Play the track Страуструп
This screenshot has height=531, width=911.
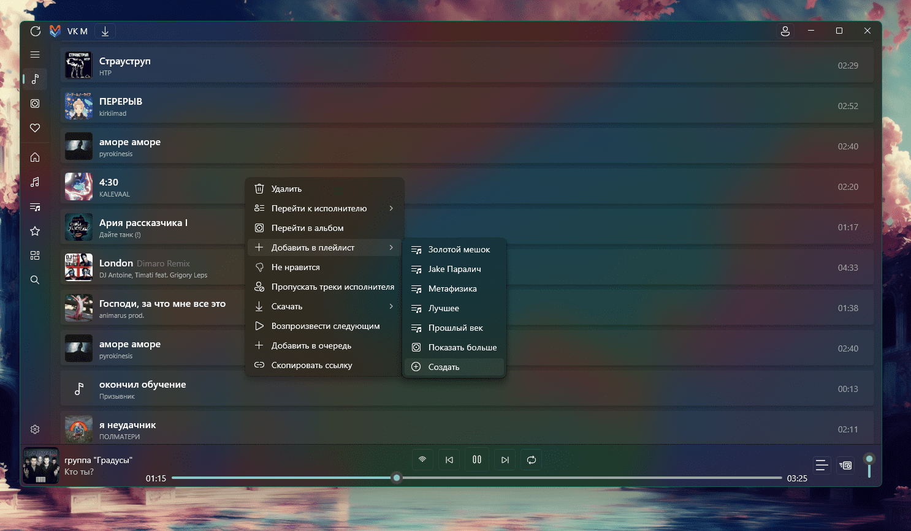point(467,66)
